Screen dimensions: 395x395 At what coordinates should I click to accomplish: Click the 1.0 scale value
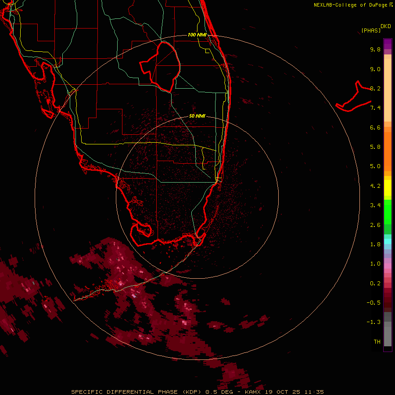coord(375,264)
